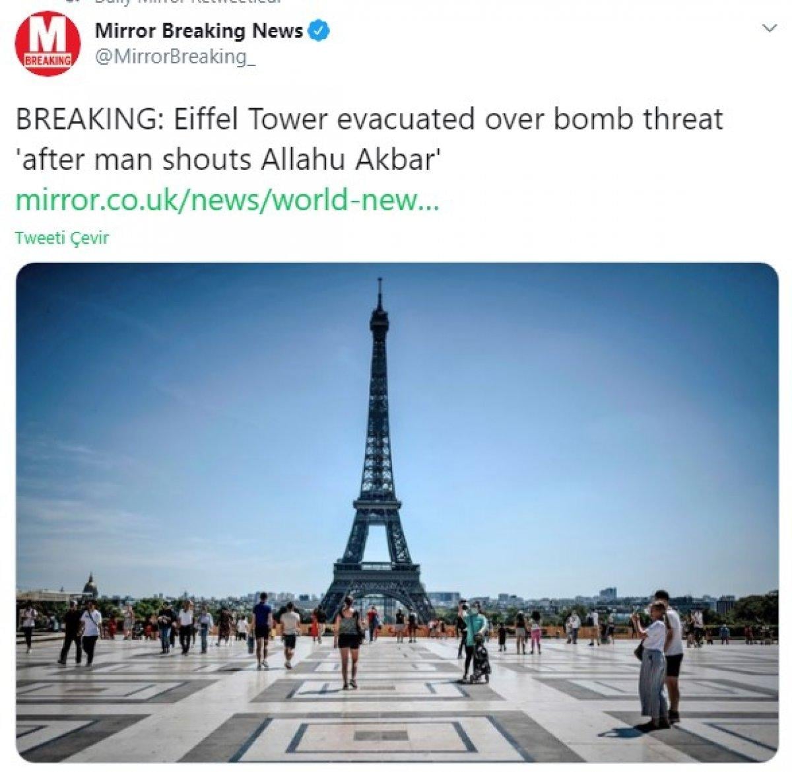This screenshot has width=792, height=772.
Task: Click the 'BREAKING' banner on the Mirror logo
Action: coord(48,61)
